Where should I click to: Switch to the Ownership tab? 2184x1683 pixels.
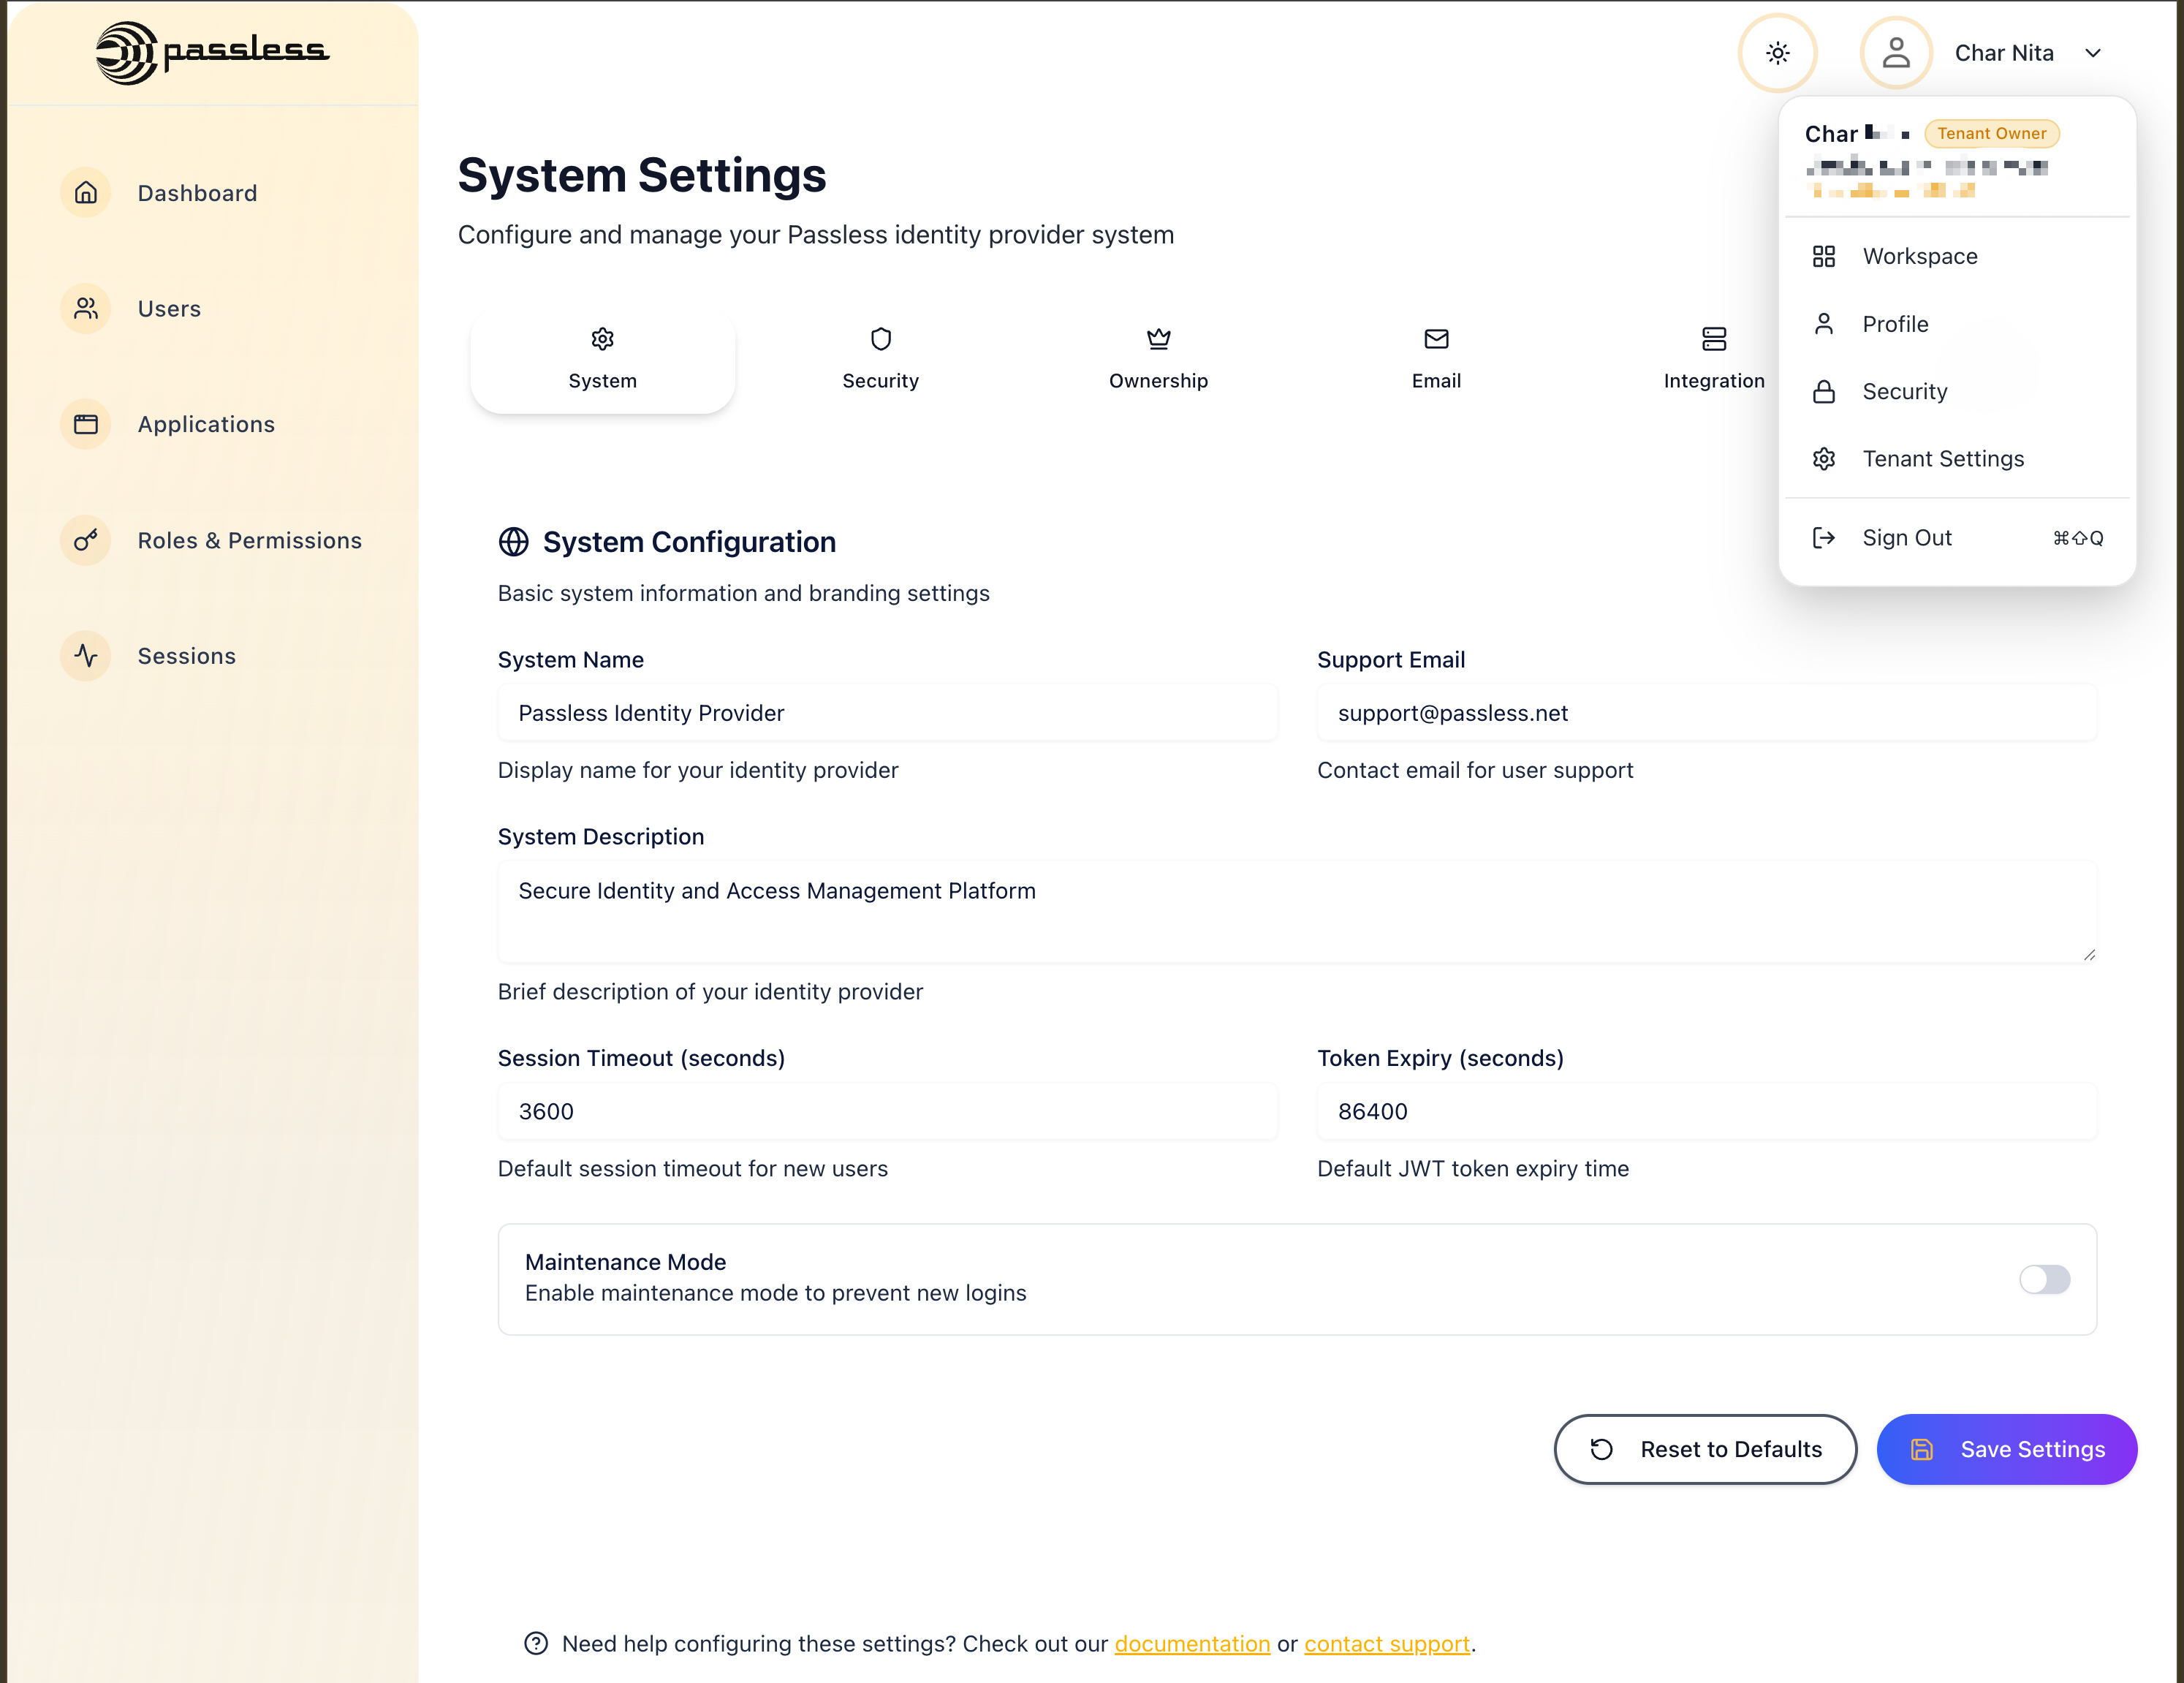pyautogui.click(x=1158, y=359)
